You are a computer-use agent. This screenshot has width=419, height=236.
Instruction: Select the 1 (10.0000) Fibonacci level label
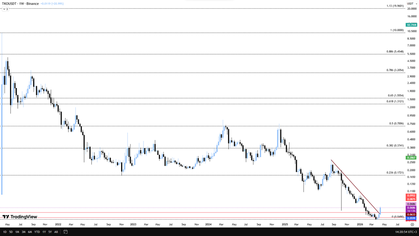click(x=397, y=30)
